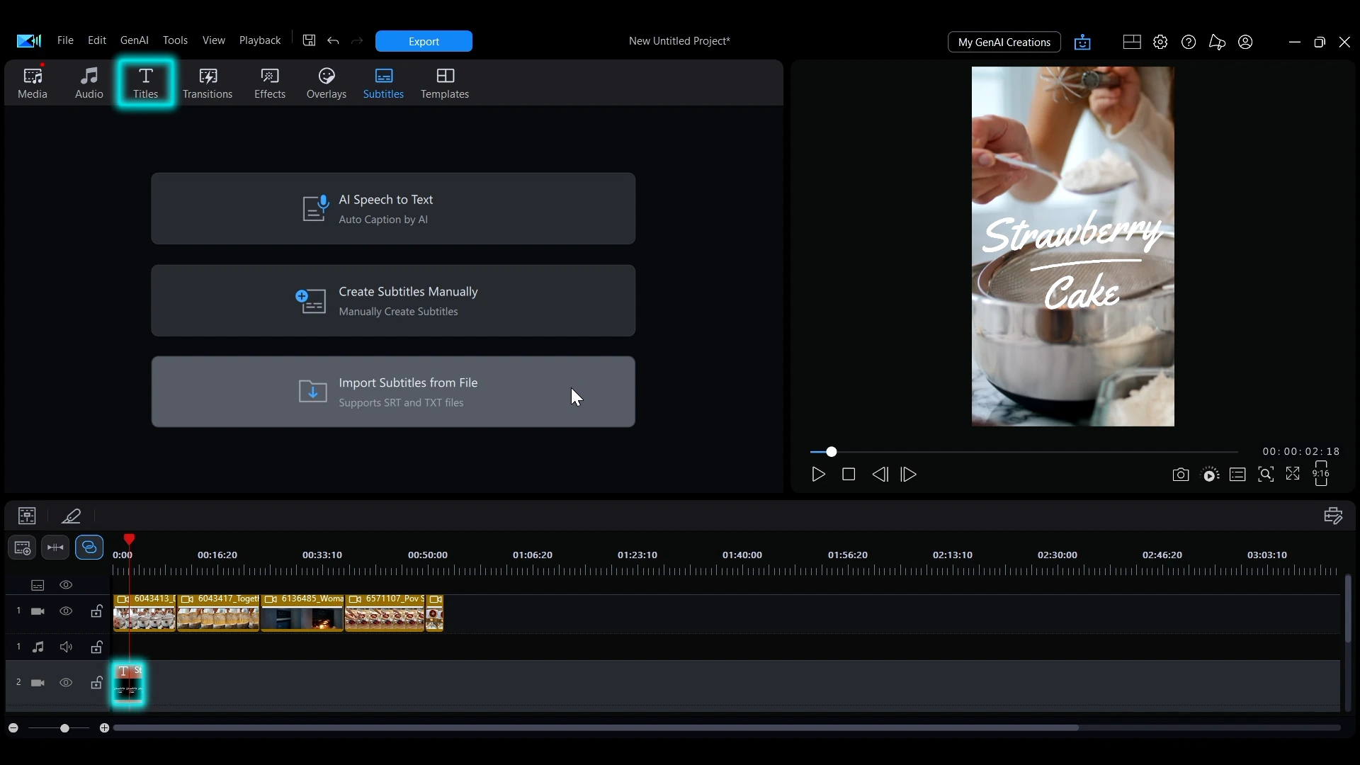Step to the previous frame
1360x765 pixels.
tap(880, 475)
